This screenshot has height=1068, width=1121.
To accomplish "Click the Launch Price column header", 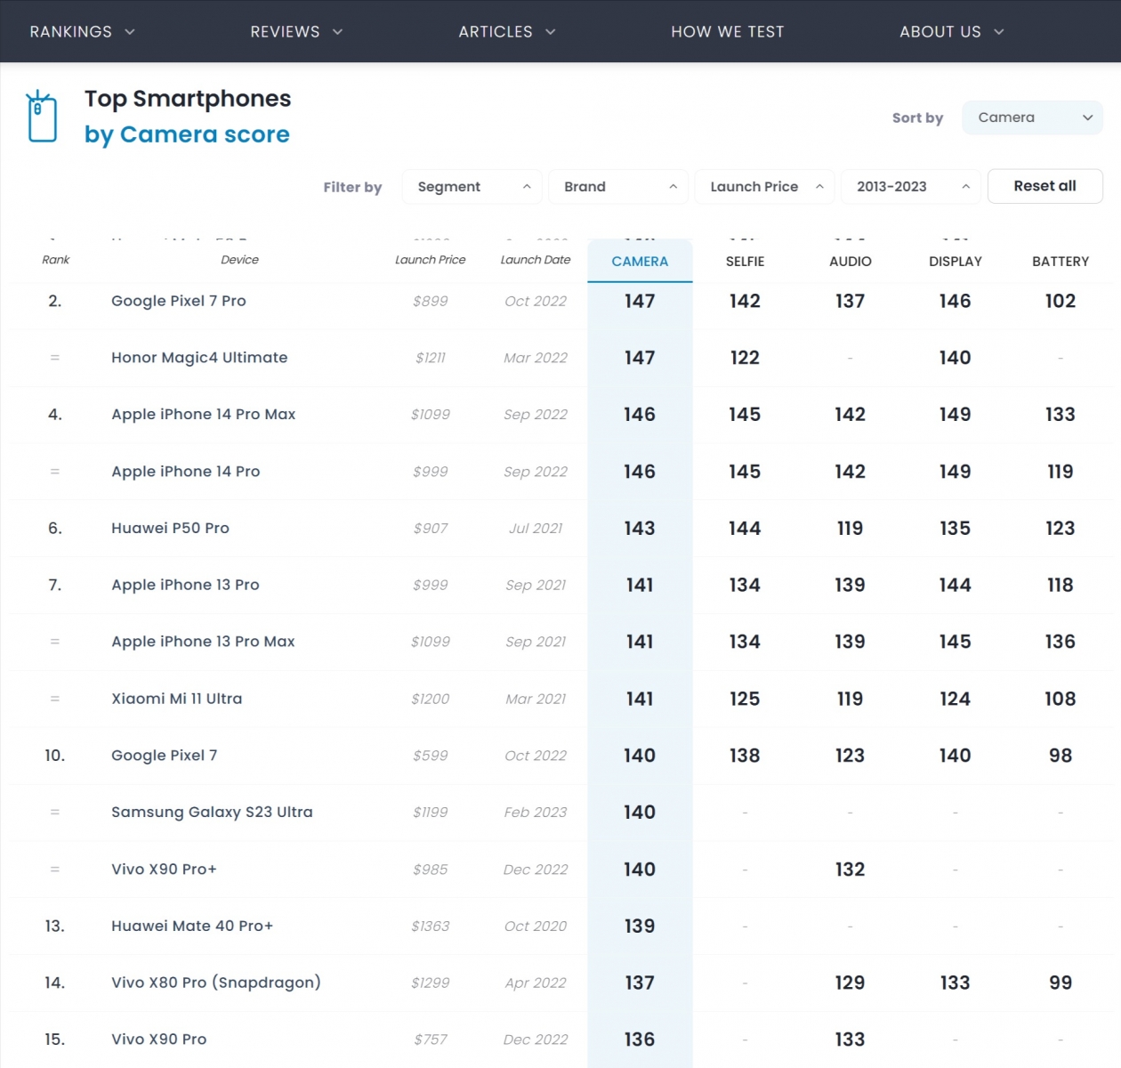I will (431, 260).
